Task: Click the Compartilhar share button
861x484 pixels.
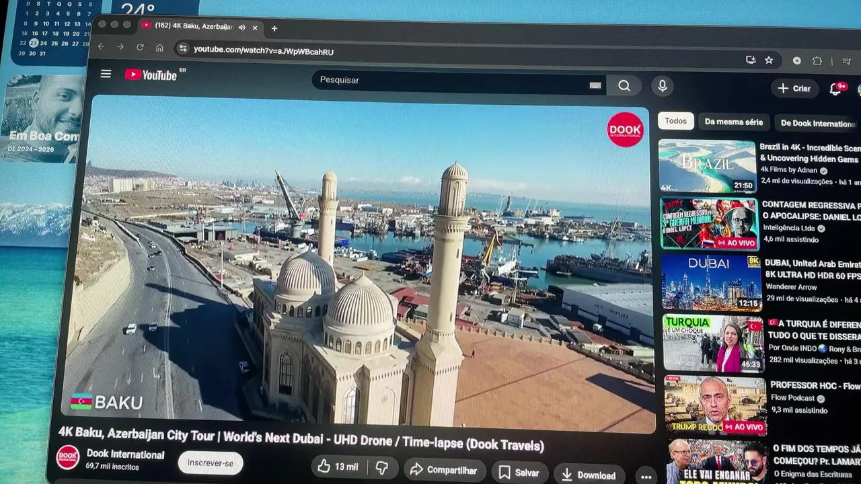Action: click(444, 470)
